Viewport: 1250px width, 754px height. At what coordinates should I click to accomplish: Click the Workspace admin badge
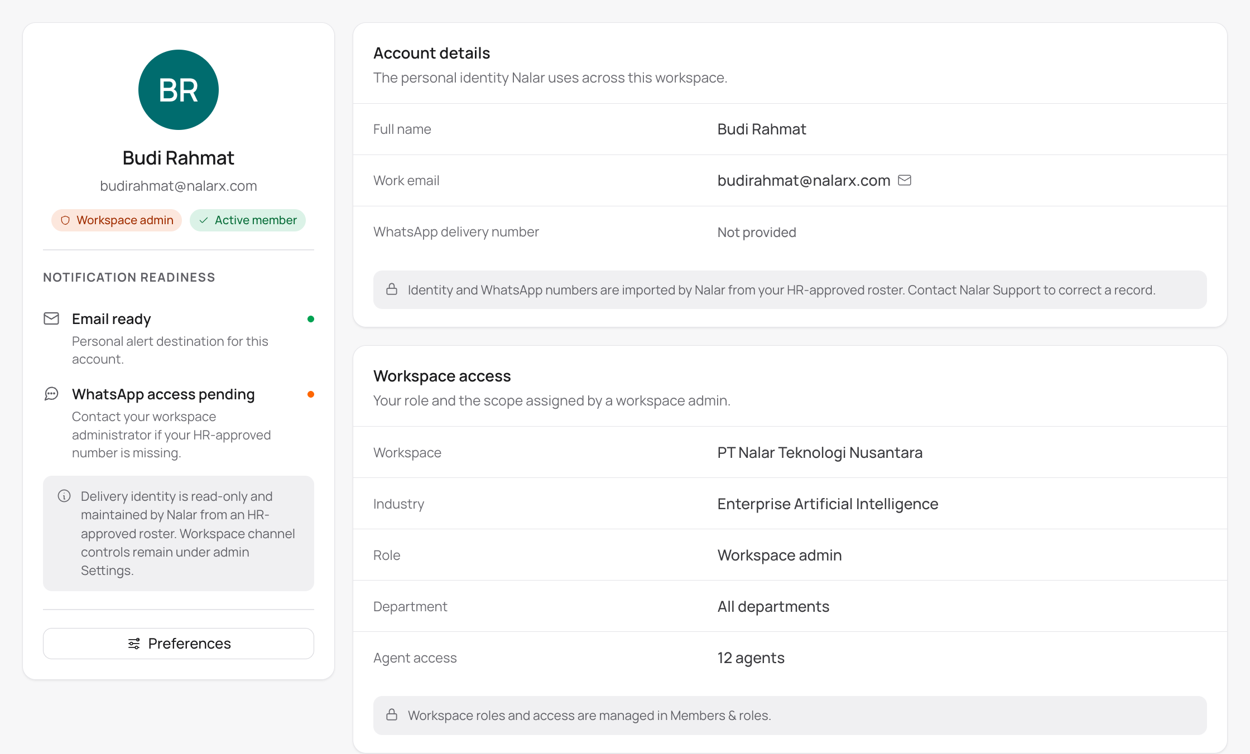[x=117, y=220]
